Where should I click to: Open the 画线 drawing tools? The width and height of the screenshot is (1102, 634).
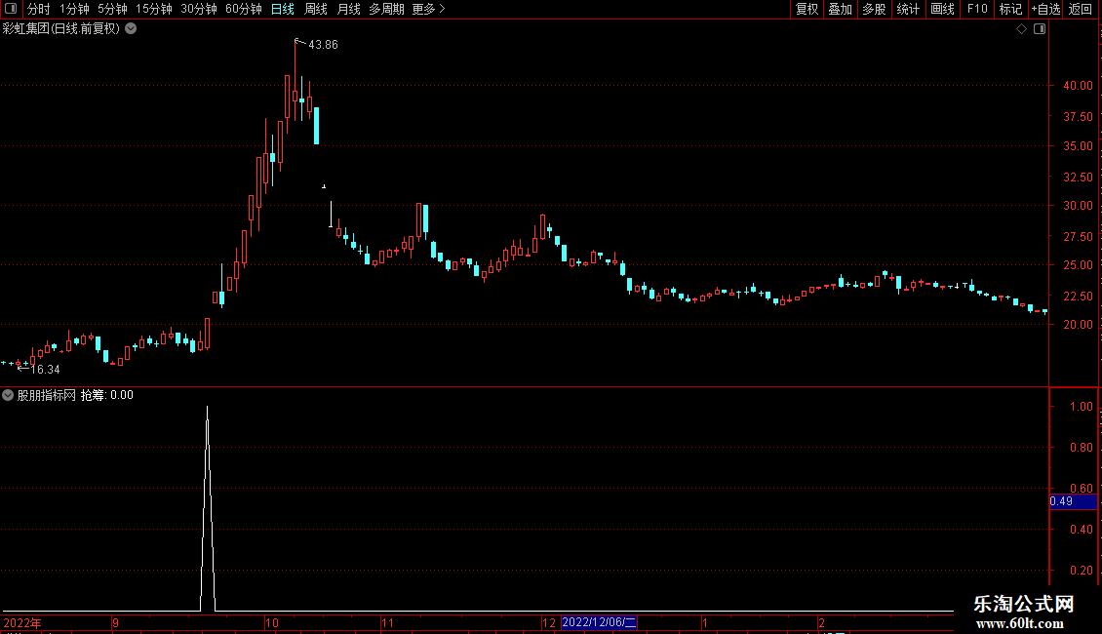(942, 9)
